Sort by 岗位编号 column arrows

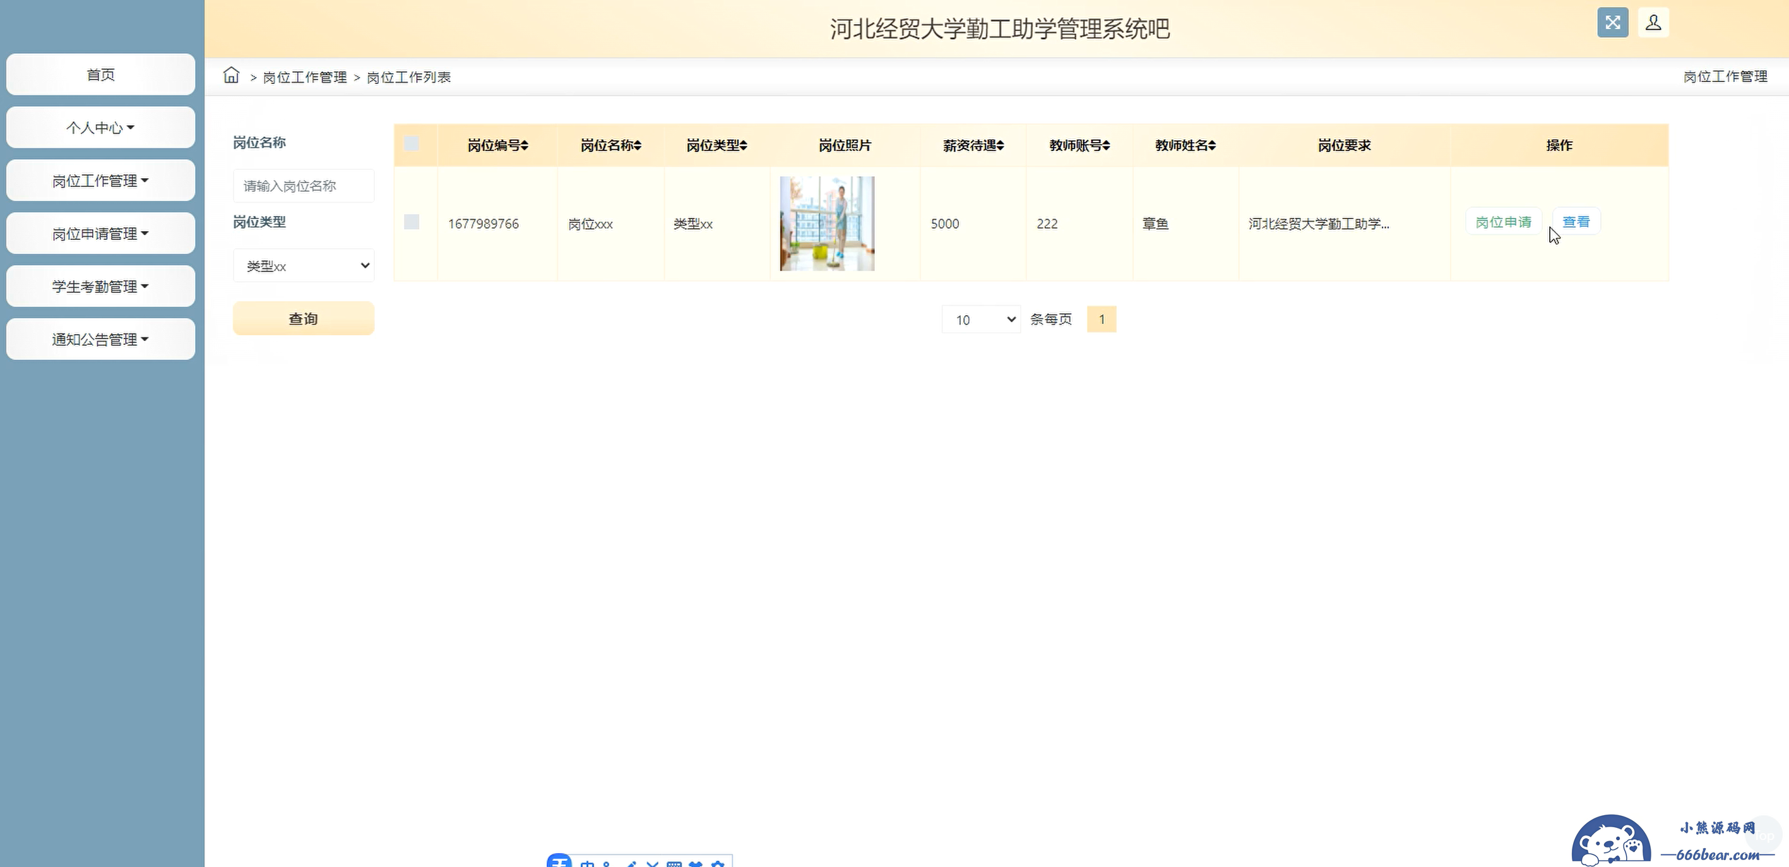pyautogui.click(x=525, y=145)
